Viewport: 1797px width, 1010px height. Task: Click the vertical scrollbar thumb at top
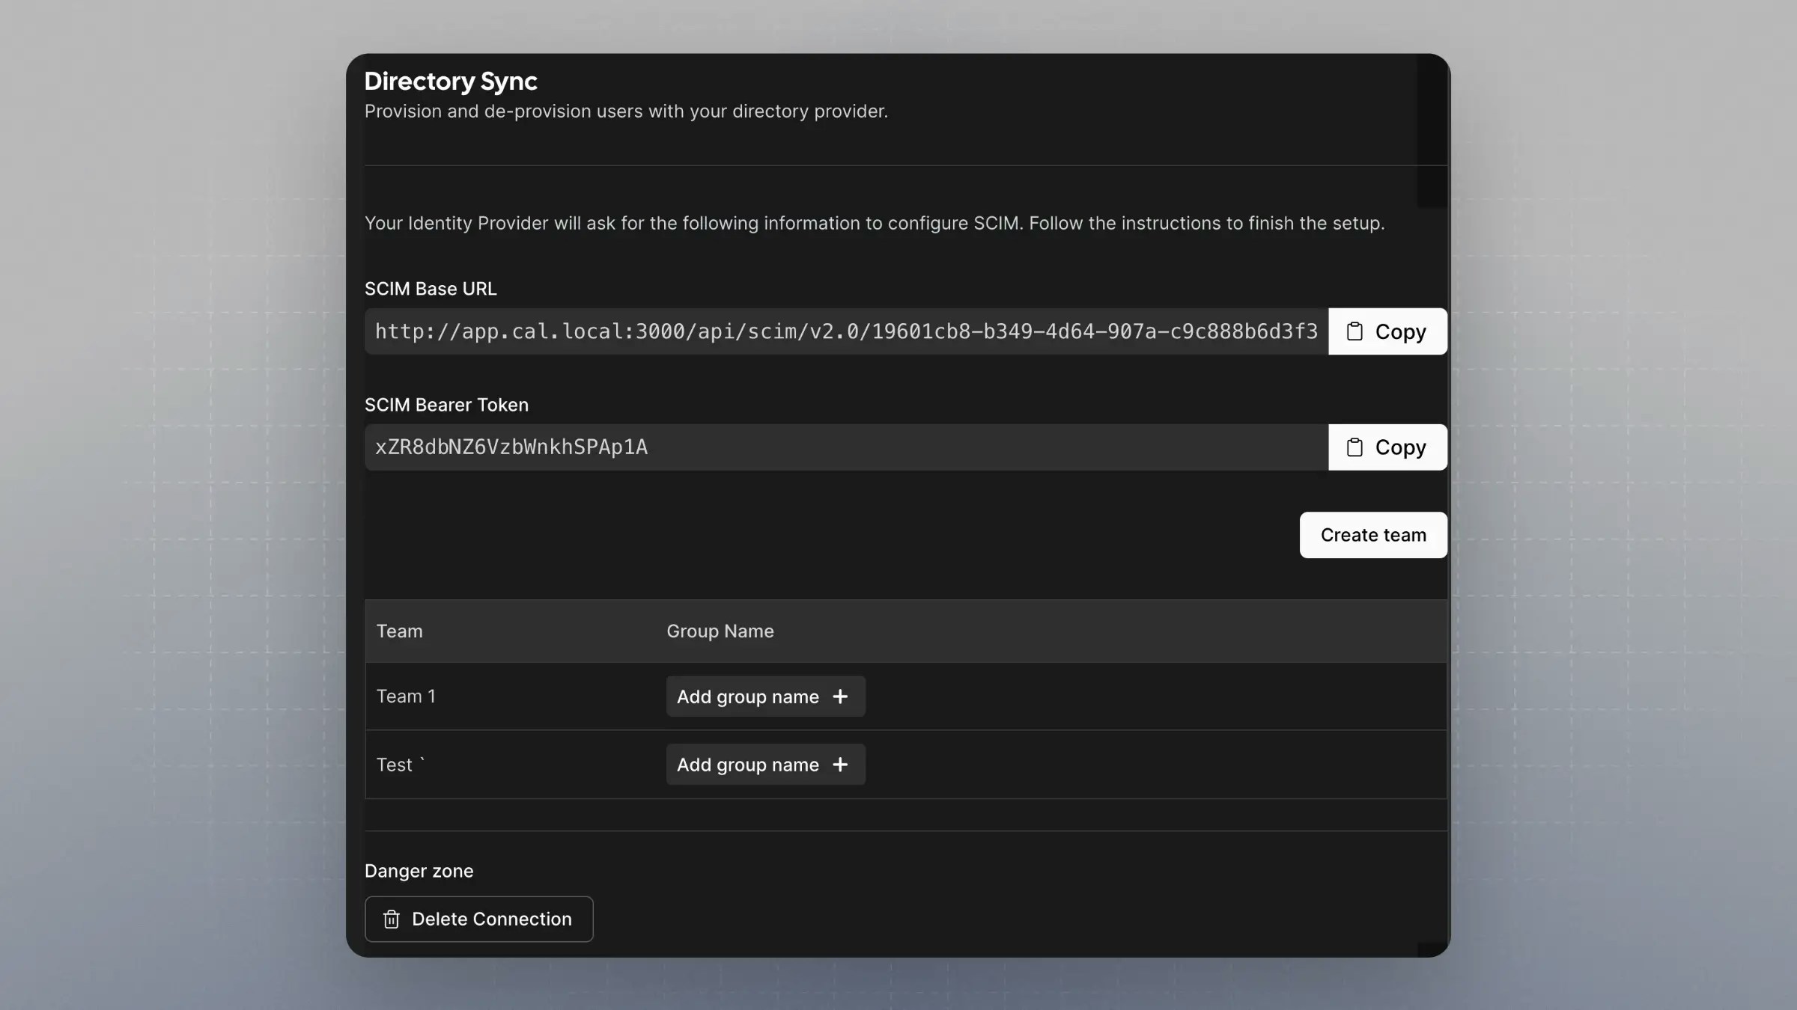coord(1431,131)
